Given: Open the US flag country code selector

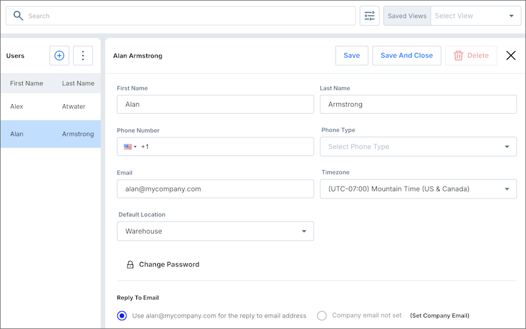Looking at the screenshot, I should [130, 147].
